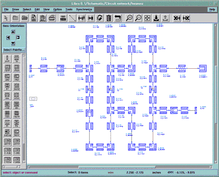Click palette scrollbar down arrow
The image size is (219, 177).
point(24,162)
